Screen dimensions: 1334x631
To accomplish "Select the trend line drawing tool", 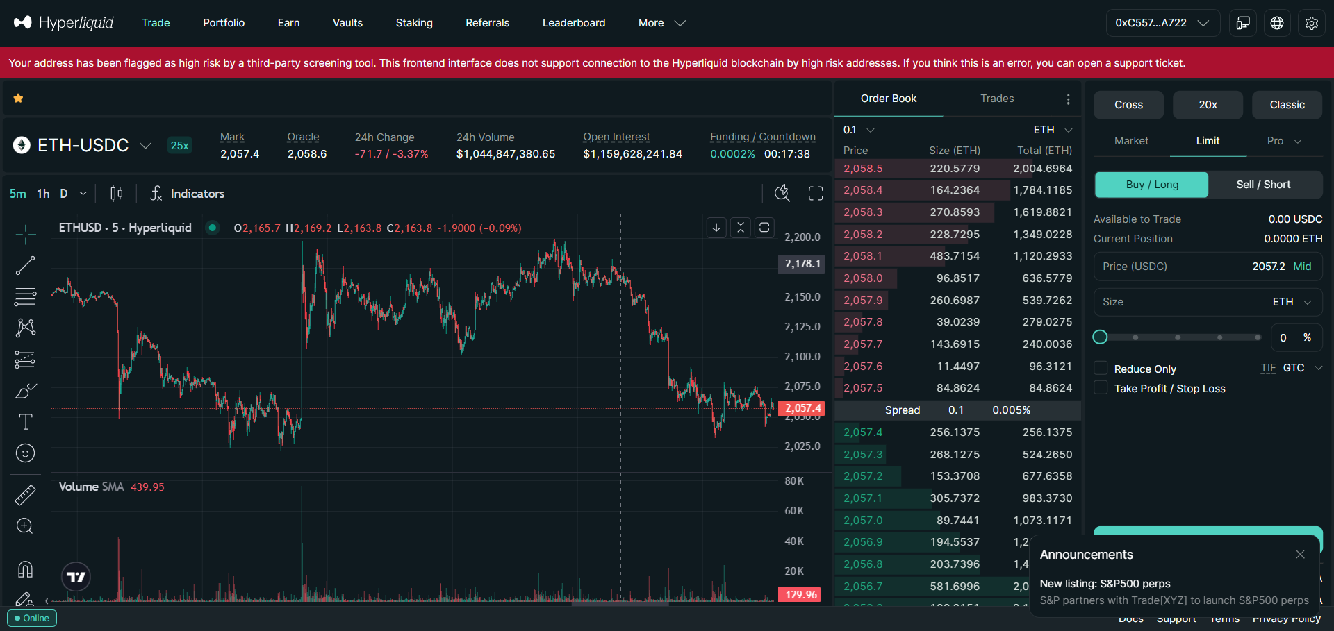I will [26, 265].
